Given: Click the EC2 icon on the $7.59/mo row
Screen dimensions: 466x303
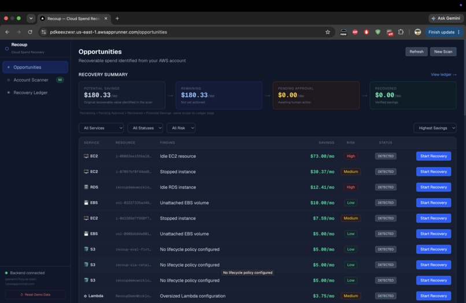Looking at the screenshot, I should coord(86,218).
